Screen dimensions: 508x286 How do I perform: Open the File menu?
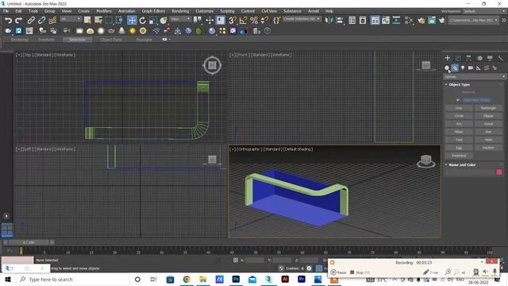coord(6,11)
